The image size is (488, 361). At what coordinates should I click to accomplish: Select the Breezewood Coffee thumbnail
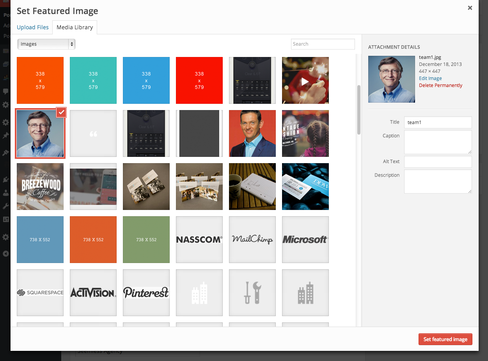click(40, 187)
